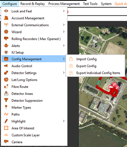Open the orange Quick Access menu
The width and height of the screenshot is (127, 147).
coord(121,4)
